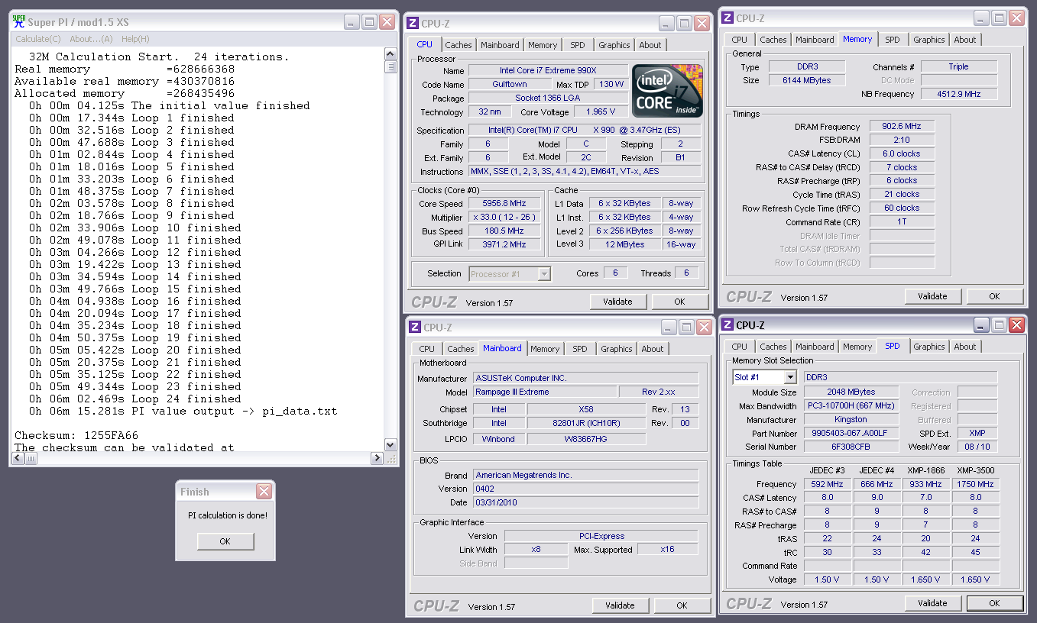The image size is (1037, 623).
Task: Open Caches tab in the Memory Slot Selection window
Action: coord(773,347)
